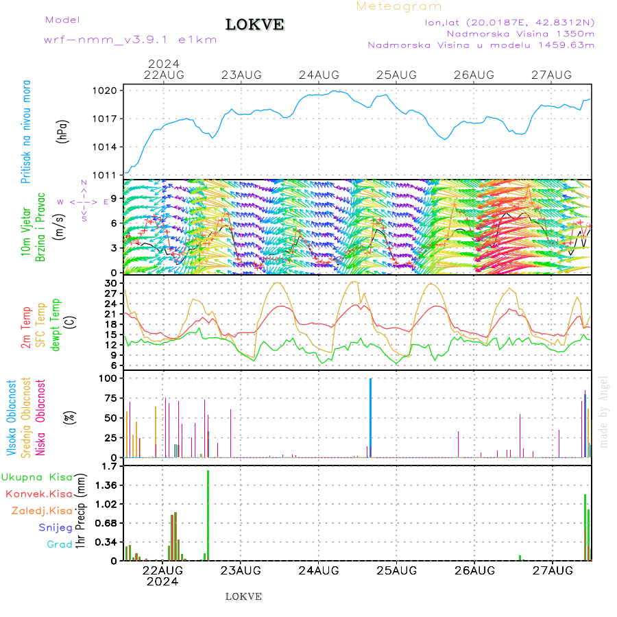Click the 15 value on the temperature axis
This screenshot has width=617, height=617.
click(x=111, y=335)
